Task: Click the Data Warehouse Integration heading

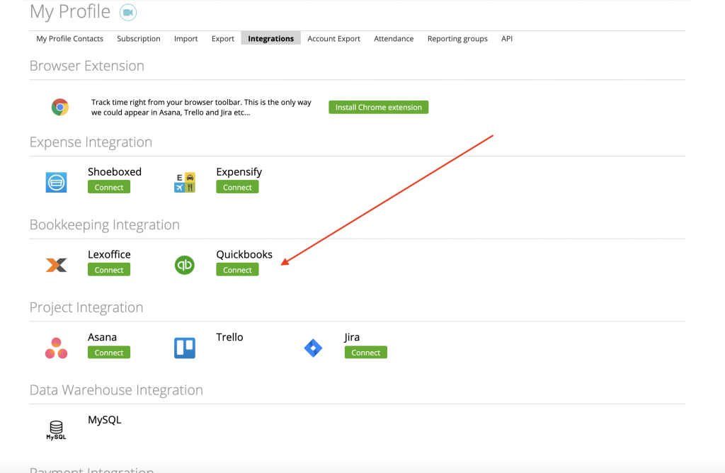Action: [116, 390]
